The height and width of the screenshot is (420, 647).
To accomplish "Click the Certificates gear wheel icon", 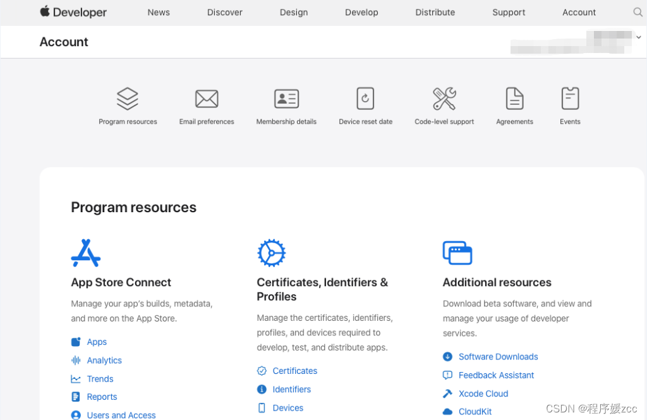I will [x=272, y=253].
